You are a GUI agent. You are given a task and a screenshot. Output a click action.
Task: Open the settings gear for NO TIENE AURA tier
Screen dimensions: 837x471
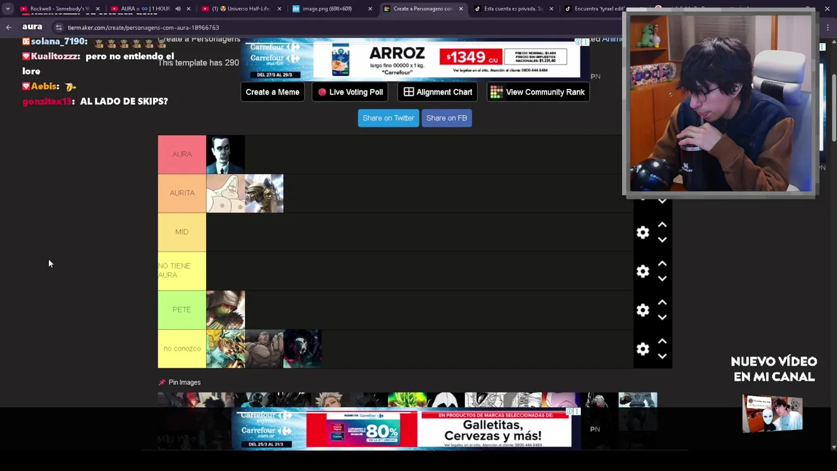click(643, 271)
